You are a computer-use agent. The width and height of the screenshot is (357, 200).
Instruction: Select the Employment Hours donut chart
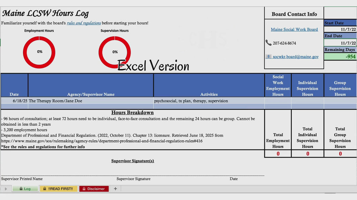click(x=39, y=52)
